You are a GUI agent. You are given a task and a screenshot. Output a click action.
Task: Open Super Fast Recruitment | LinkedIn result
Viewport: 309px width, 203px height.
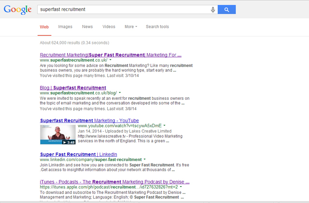coord(78,154)
